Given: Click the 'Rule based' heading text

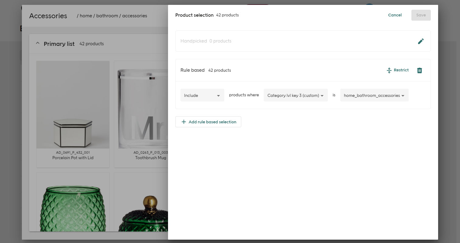Looking at the screenshot, I should point(192,70).
